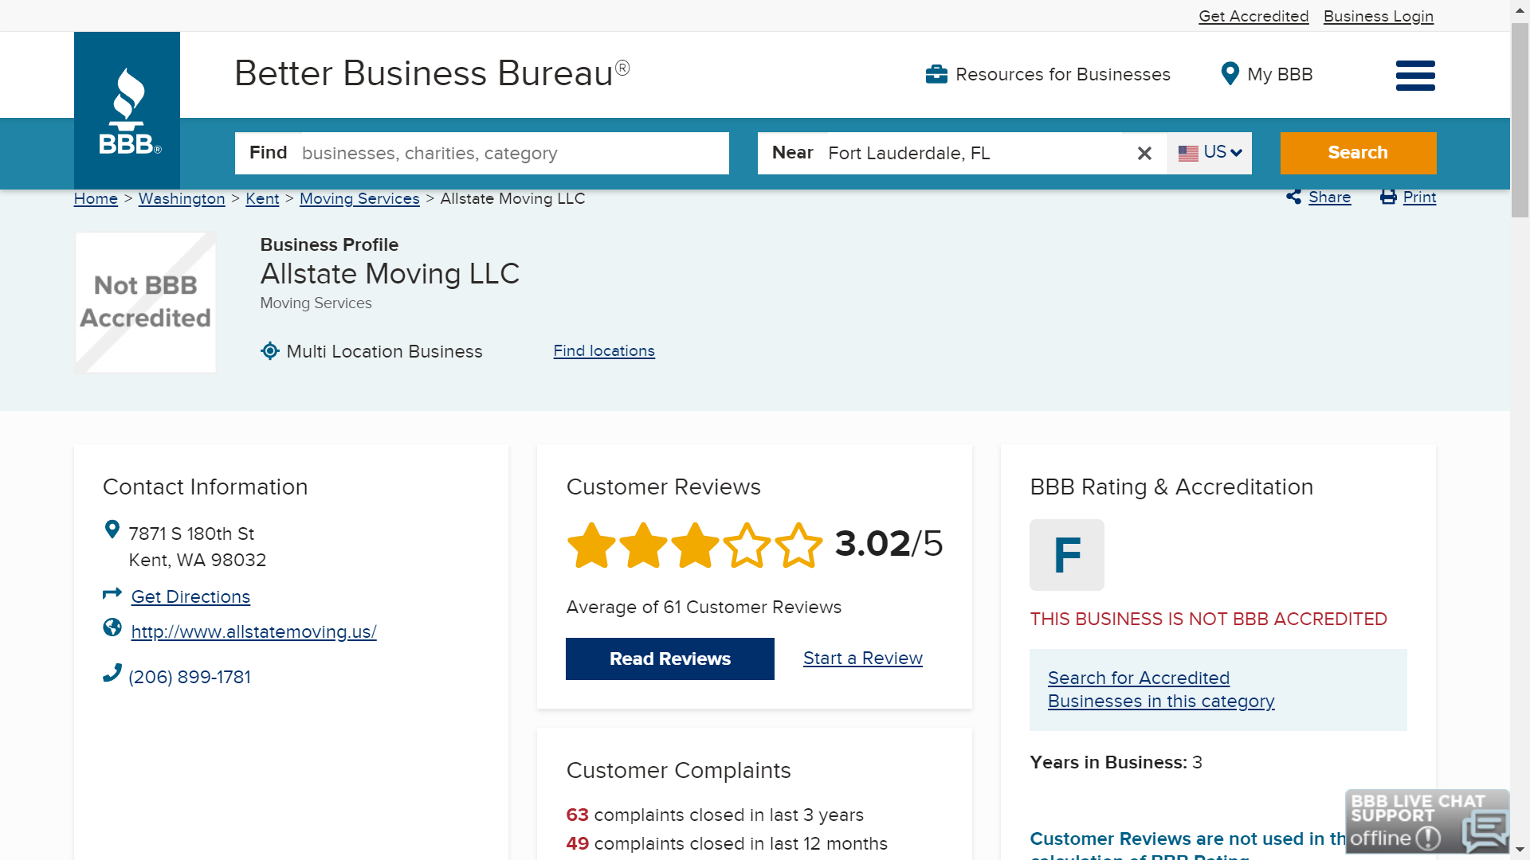Click the Read Reviews button

670,659
